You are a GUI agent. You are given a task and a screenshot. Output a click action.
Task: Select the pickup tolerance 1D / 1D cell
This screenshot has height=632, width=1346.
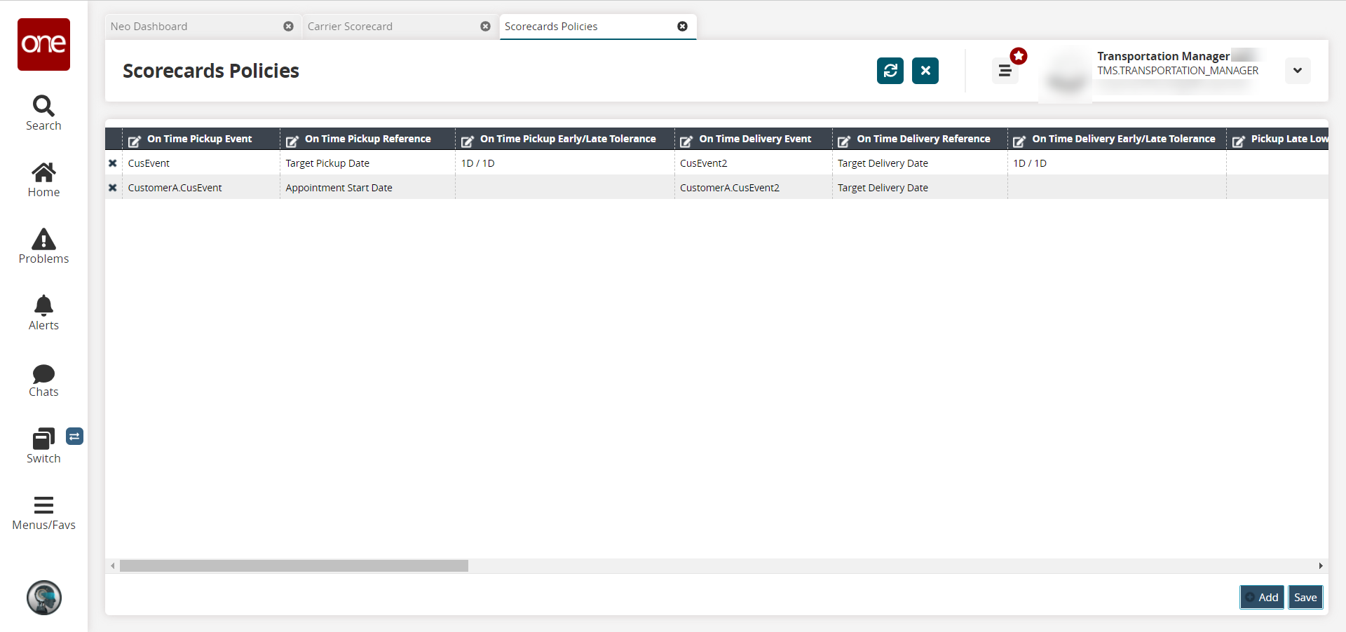pyautogui.click(x=564, y=163)
